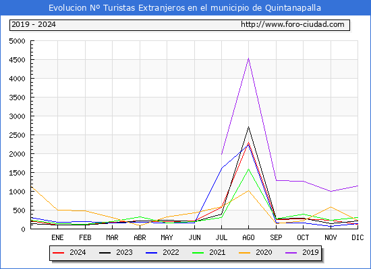
Task: Click the 2021 legend label
Action: tap(217, 252)
